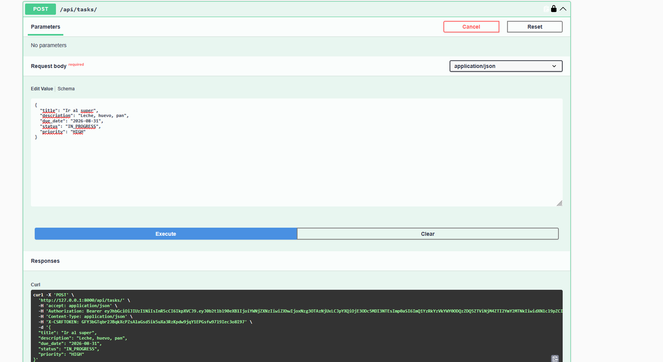
Task: Copy the curl command to clipboard
Action: click(555, 358)
